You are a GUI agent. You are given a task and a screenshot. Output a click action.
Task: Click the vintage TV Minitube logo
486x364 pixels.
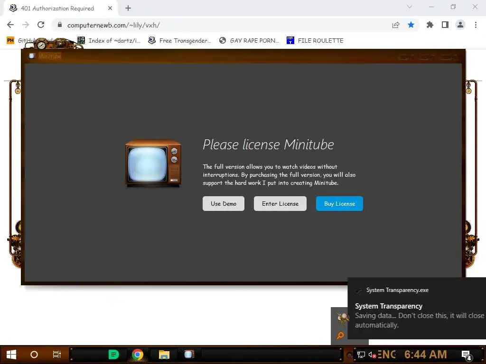point(153,163)
